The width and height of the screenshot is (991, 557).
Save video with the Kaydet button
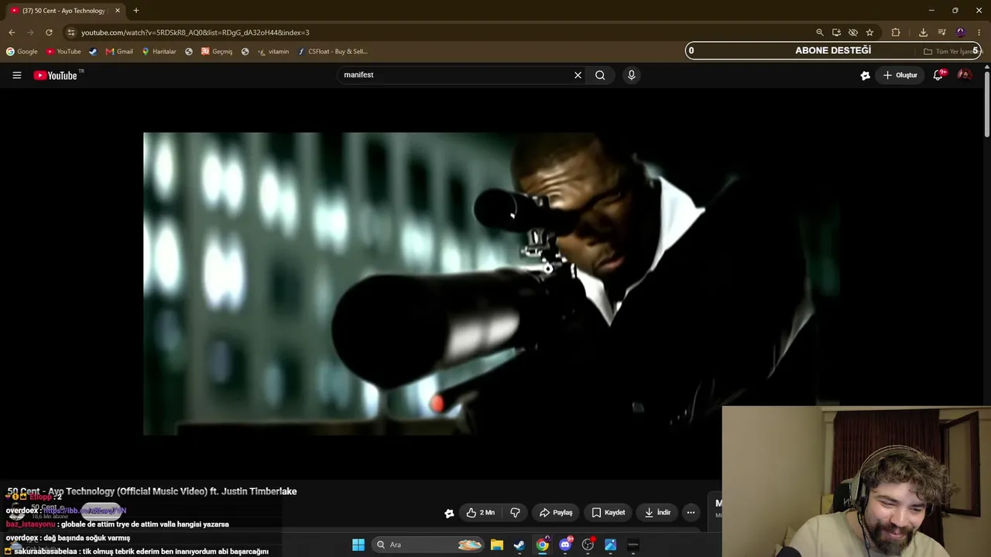click(609, 512)
